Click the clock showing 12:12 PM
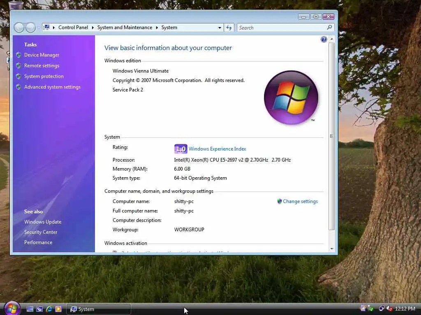 (405, 308)
